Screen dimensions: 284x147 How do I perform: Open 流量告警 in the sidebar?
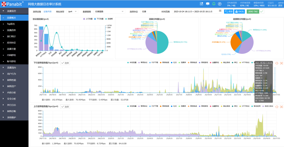click(14, 49)
